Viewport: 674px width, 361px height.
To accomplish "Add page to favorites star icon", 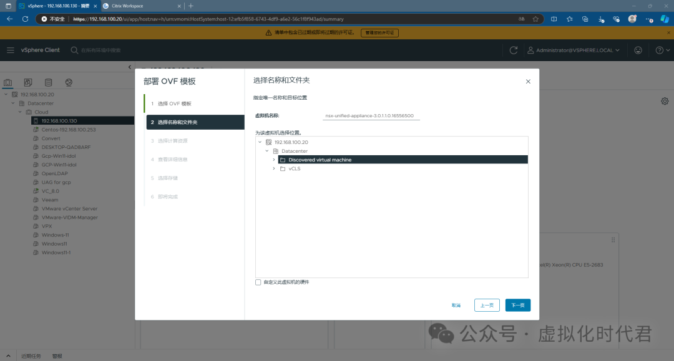I will (x=535, y=19).
